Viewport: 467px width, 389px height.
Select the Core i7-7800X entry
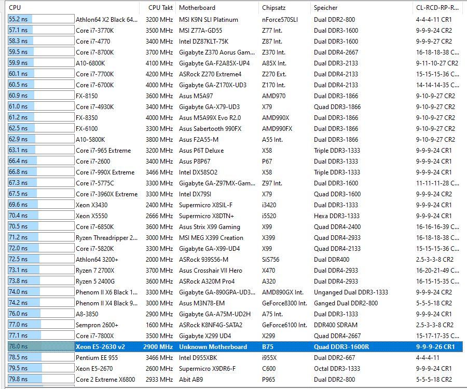[95, 336]
